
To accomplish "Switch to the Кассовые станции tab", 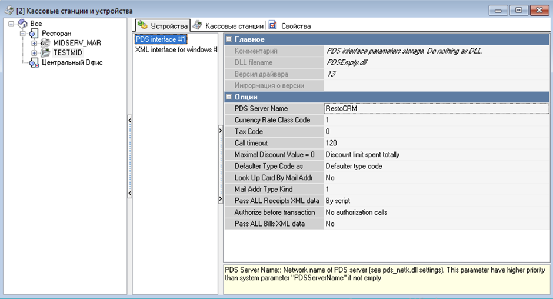I will click(x=228, y=26).
